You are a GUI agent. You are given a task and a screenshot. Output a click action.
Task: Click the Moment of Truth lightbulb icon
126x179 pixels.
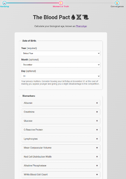(61, 3)
